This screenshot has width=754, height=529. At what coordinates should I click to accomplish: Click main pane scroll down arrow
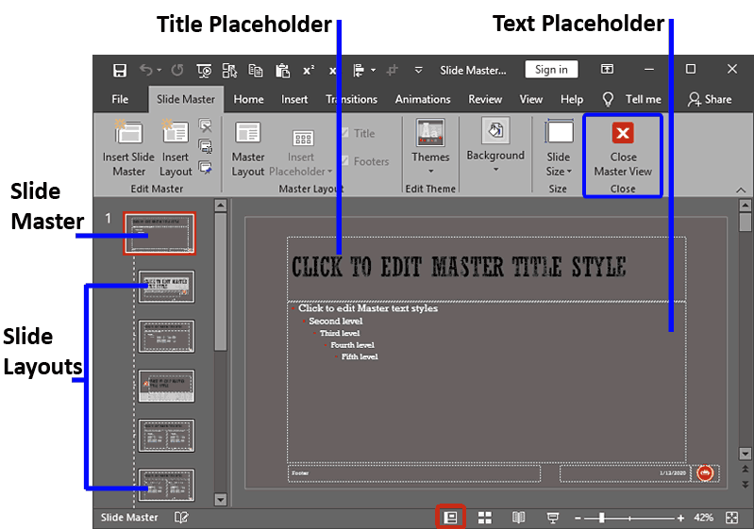pyautogui.click(x=745, y=454)
